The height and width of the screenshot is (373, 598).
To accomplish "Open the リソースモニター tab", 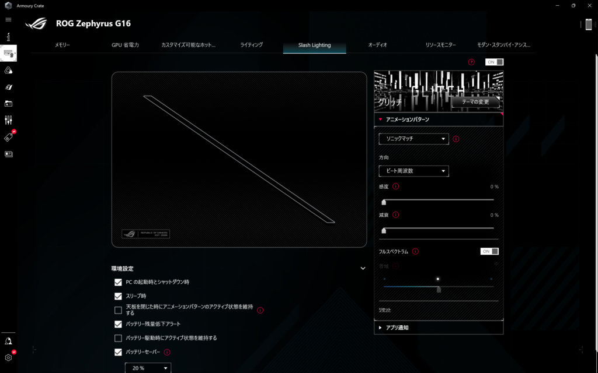I will (x=440, y=45).
